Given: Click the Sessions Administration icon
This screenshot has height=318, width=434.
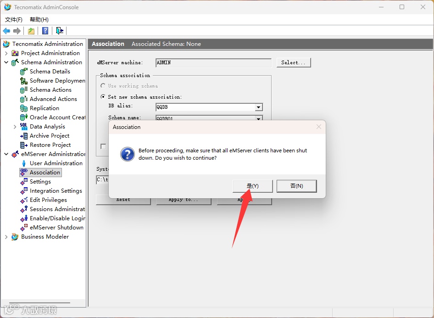Looking at the screenshot, I should [24, 209].
